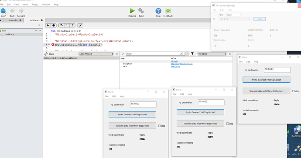The height and width of the screenshot is (158, 301).
Task: Open the Variables dropdown in debugger
Action: point(212,54)
